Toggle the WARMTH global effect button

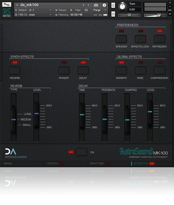pos(121,70)
